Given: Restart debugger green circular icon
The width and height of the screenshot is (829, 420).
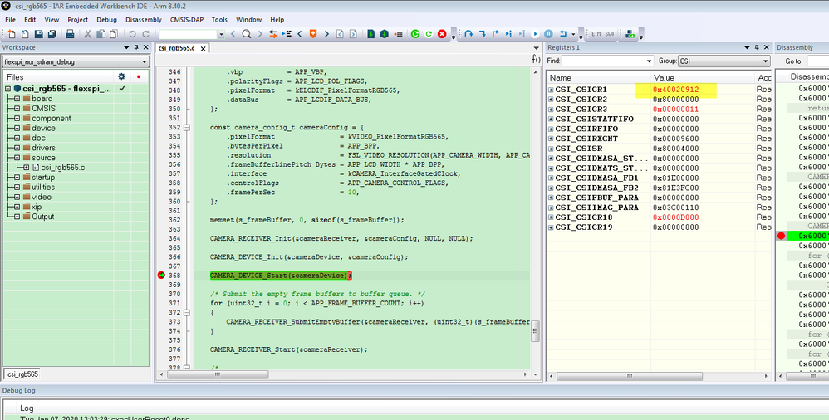Looking at the screenshot, I should [415, 34].
